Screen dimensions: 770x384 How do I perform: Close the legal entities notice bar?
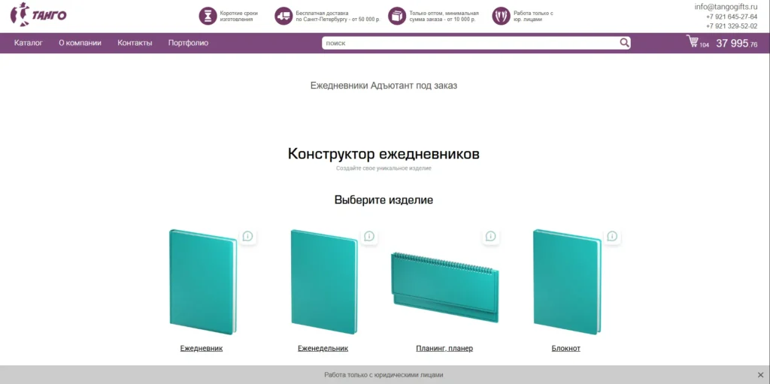[x=760, y=375]
